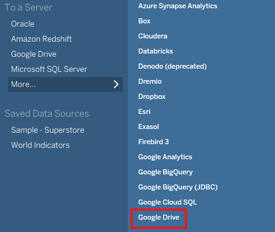Choose Google BigQuery (JDBC) connector
Viewport: 275px width, 232px height.
(x=178, y=187)
